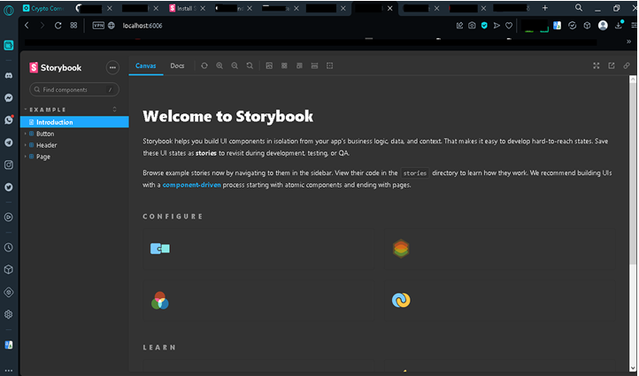Open the Easy Setup menu
Viewport: 639px width, 376px height.
pyautogui.click(x=634, y=26)
